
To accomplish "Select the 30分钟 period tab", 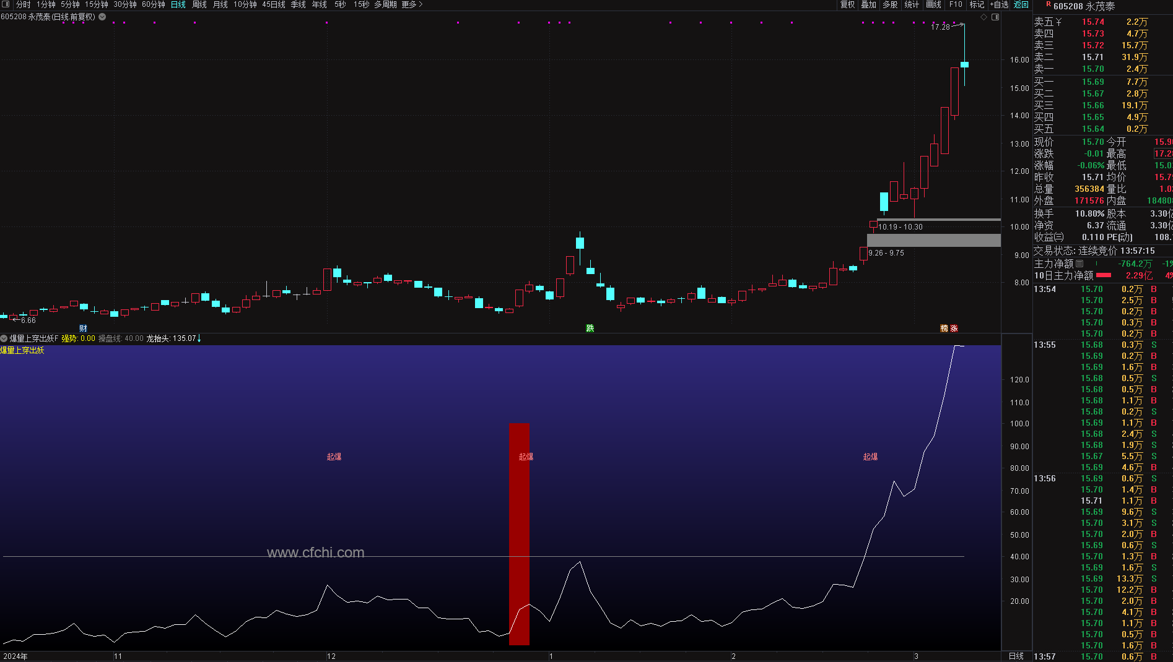I will pyautogui.click(x=125, y=4).
